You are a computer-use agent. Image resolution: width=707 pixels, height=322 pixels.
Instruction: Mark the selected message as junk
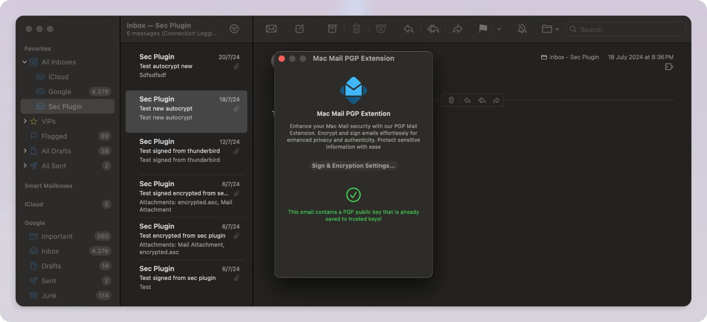click(381, 29)
